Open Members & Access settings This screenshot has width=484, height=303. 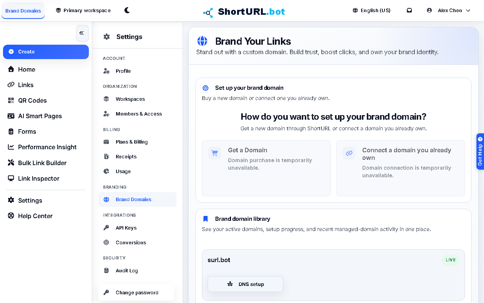click(137, 114)
